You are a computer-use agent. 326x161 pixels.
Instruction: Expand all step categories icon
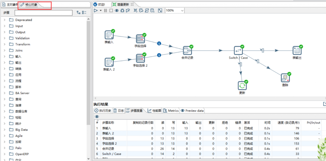[x=78, y=13]
